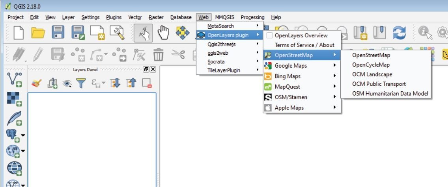Open Manage Layer Visibility eye dropdown
The height and width of the screenshot is (187, 448).
(67, 83)
